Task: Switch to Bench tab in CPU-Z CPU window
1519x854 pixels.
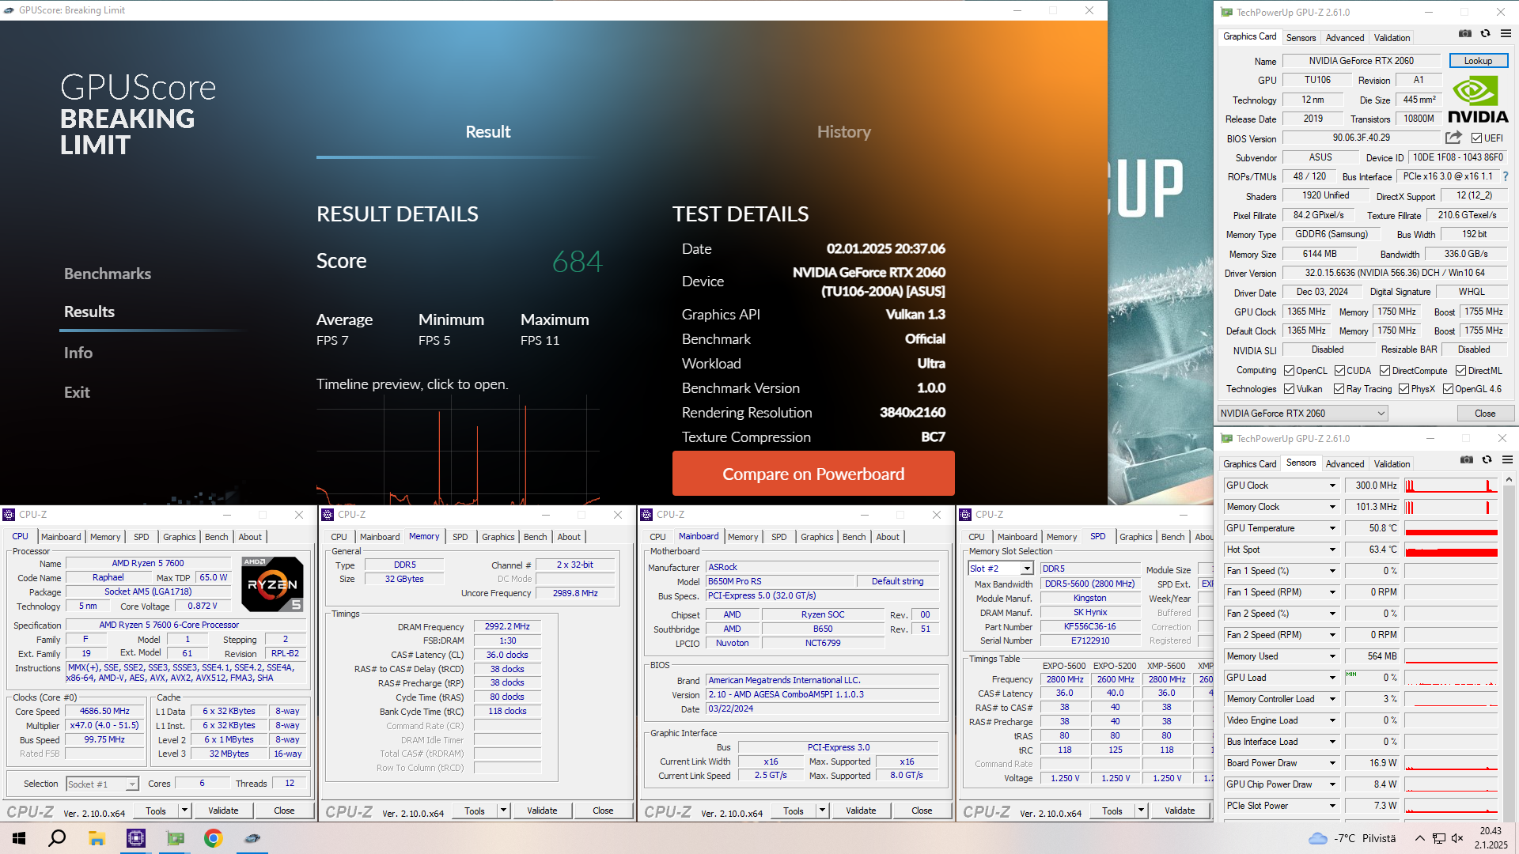Action: 216,537
